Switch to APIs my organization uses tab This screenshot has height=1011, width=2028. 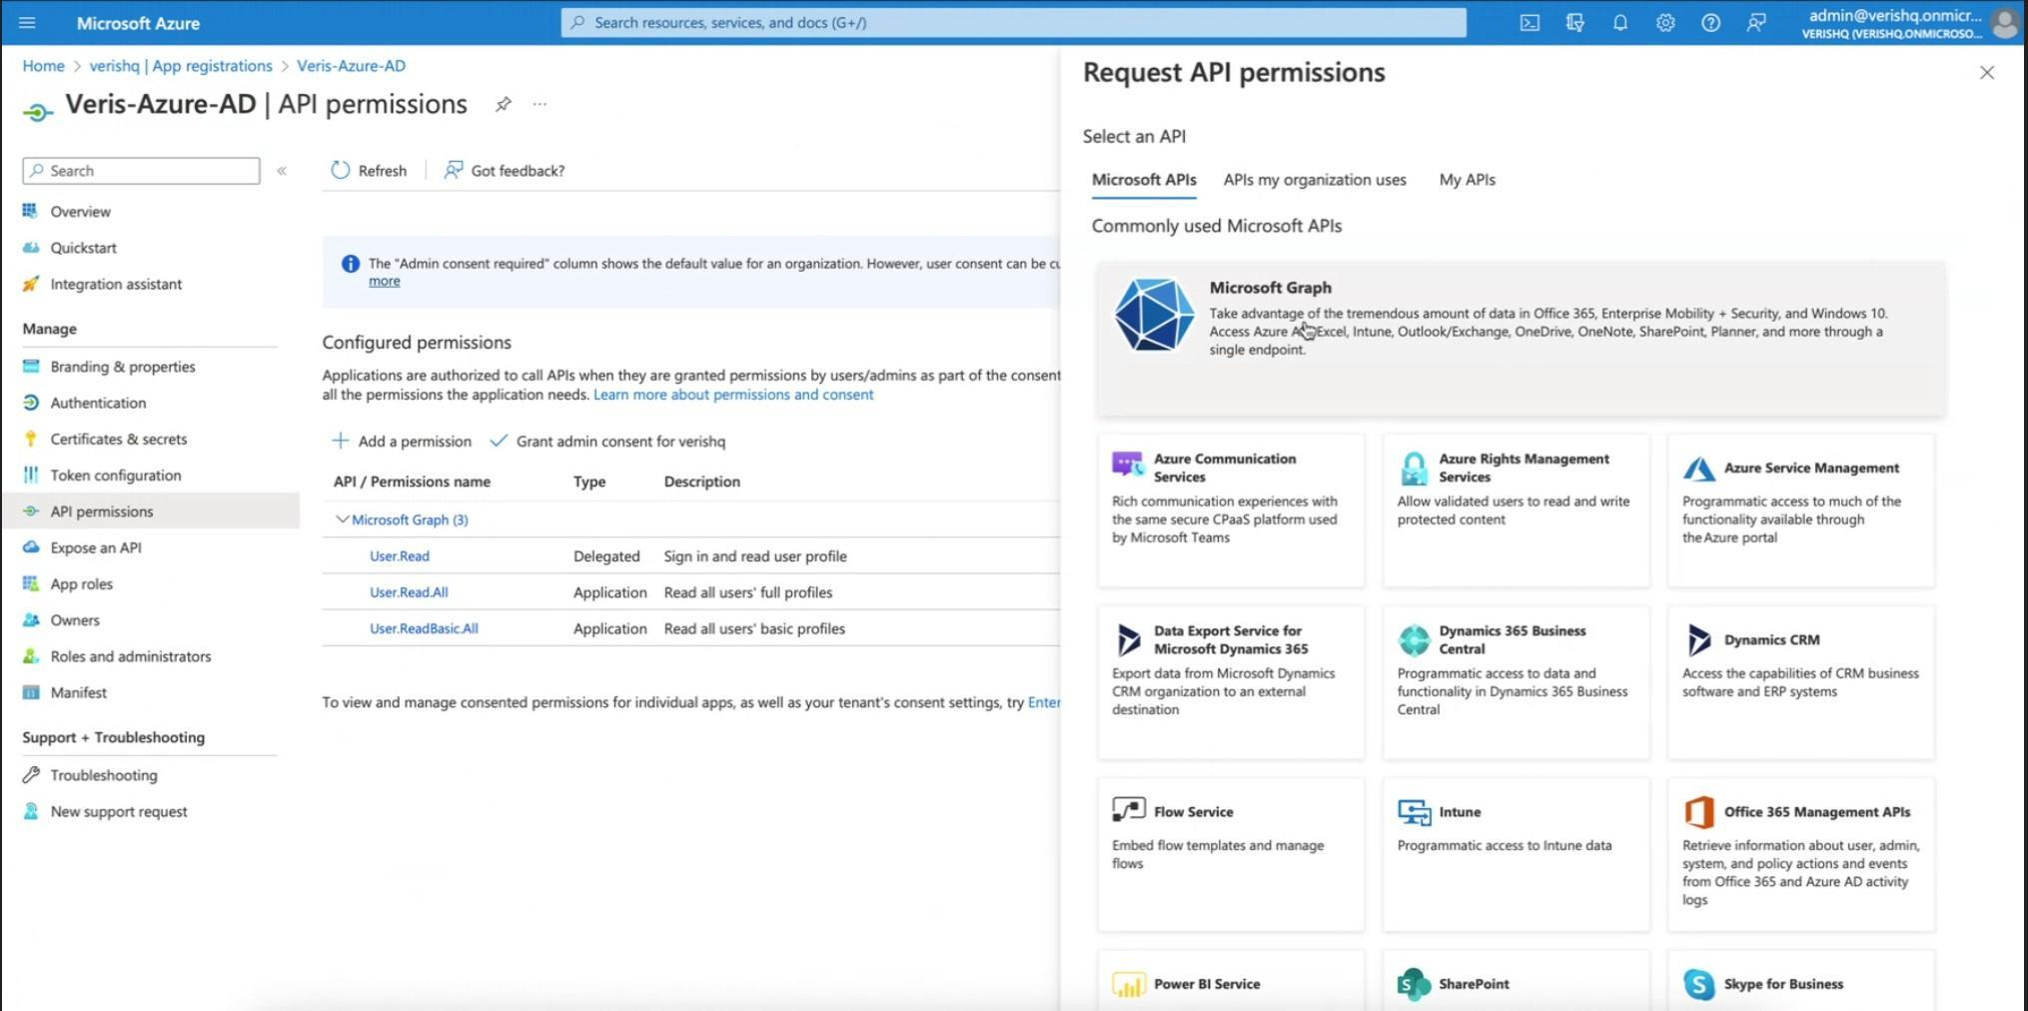(1314, 180)
